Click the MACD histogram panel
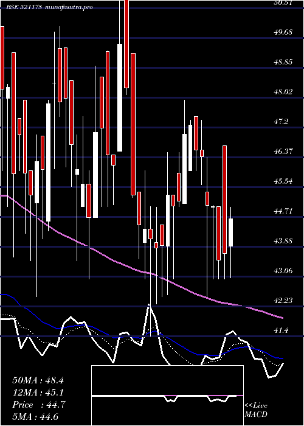Screen dimensions: 304x426 167,396
